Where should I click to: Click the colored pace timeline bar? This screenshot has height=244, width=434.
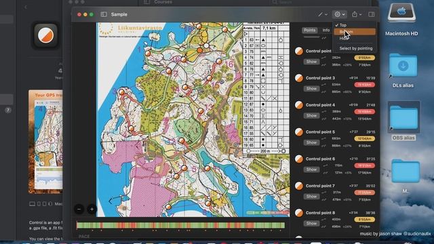(180, 225)
